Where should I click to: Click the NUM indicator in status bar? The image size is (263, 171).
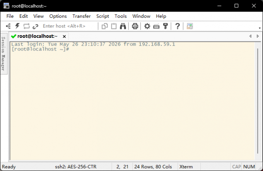[x=249, y=167]
